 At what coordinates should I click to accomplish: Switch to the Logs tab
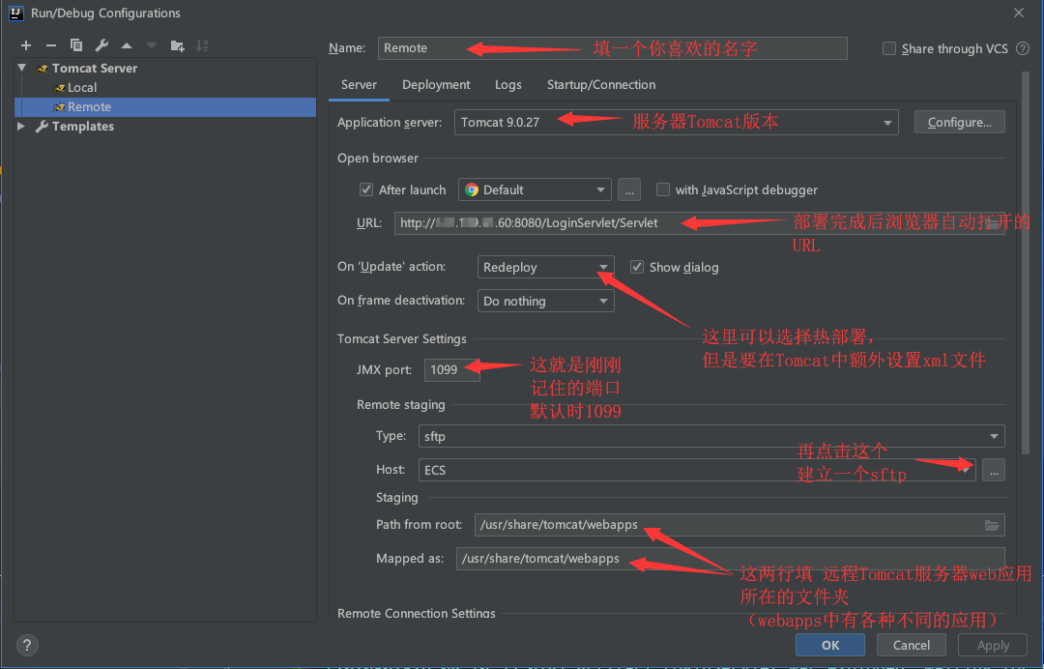tap(508, 85)
